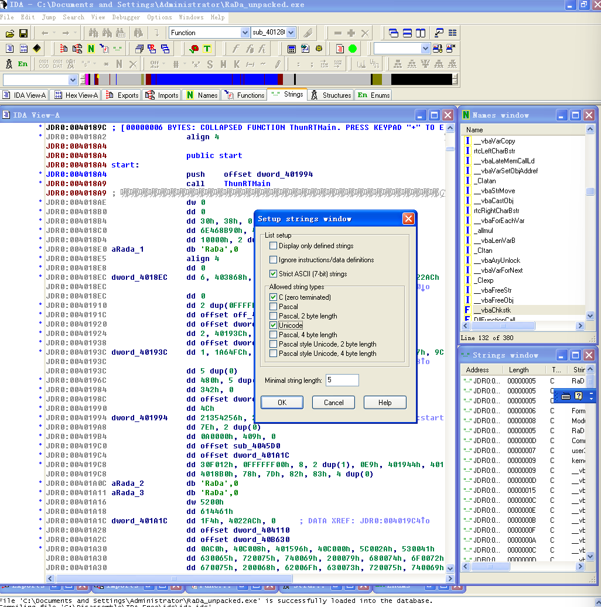Switch to the Structures tab
The height and width of the screenshot is (607, 601).
tap(332, 95)
